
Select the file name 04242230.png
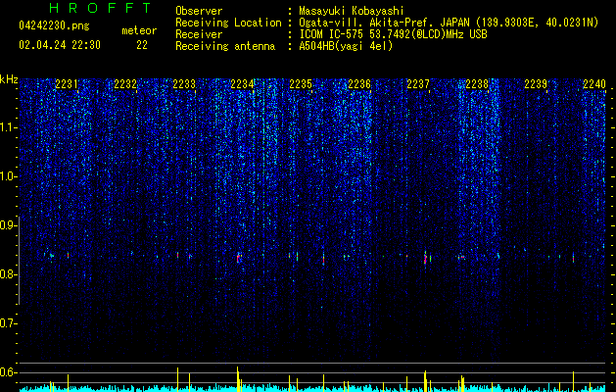tap(54, 26)
